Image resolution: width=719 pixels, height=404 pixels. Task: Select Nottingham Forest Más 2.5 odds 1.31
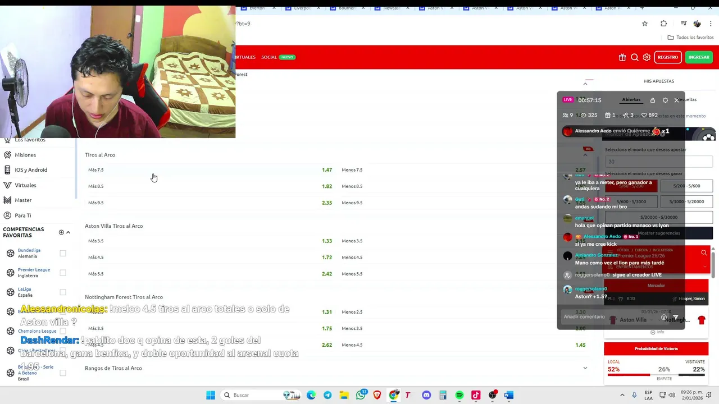(327, 312)
